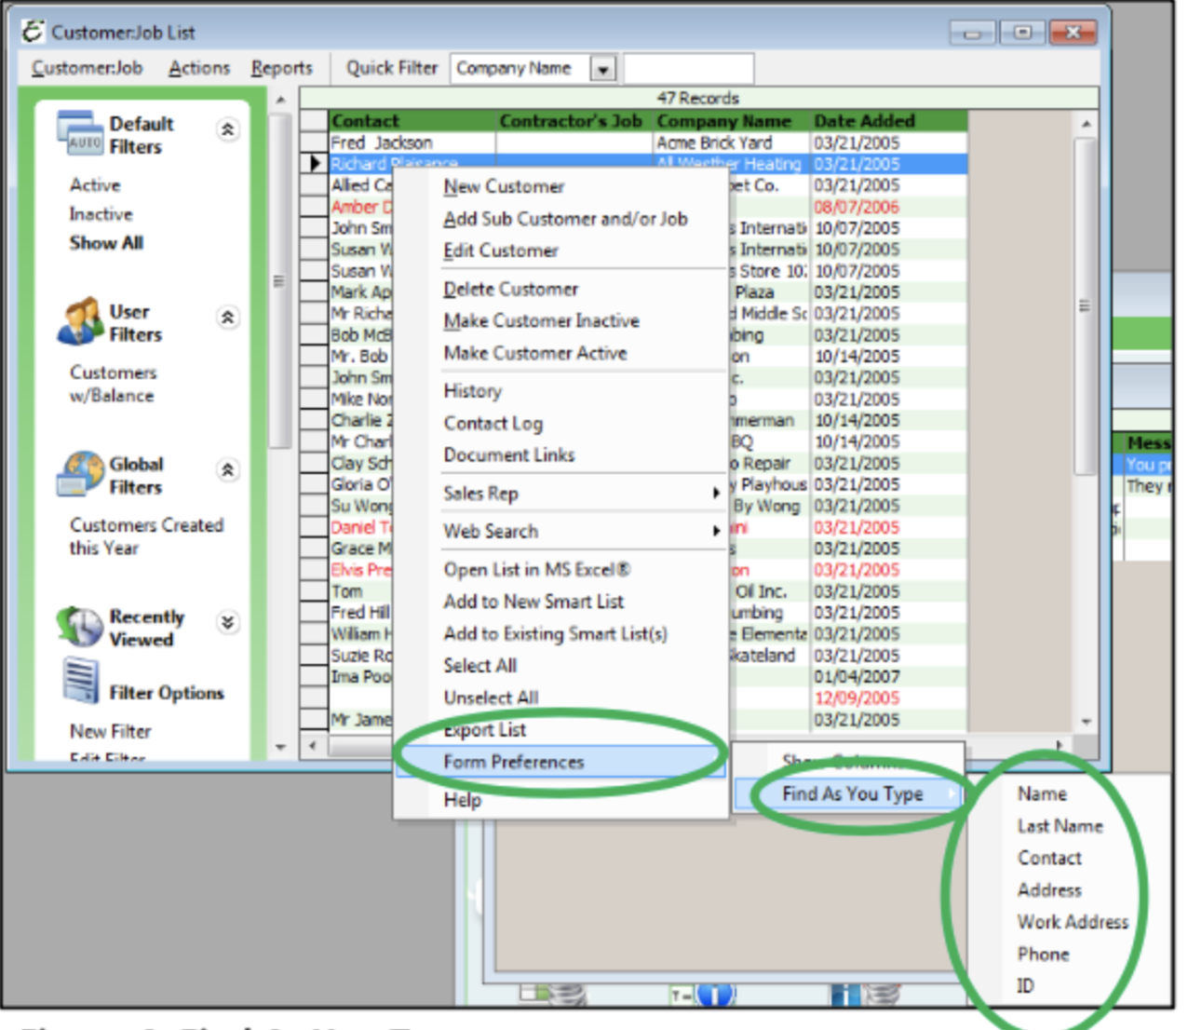Click the customer list vertical scrollbar down arrow
Image resolution: width=1188 pixels, height=1030 pixels.
coord(1085,719)
